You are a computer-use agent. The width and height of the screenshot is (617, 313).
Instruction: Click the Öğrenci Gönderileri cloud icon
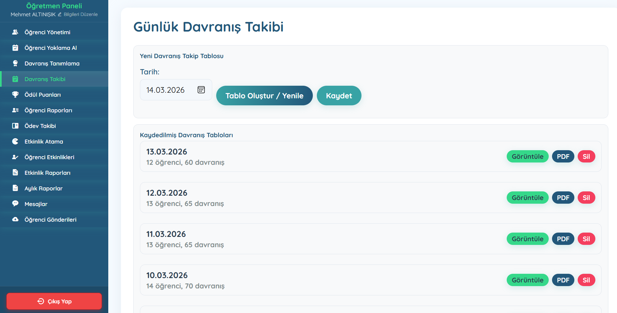[x=15, y=219]
